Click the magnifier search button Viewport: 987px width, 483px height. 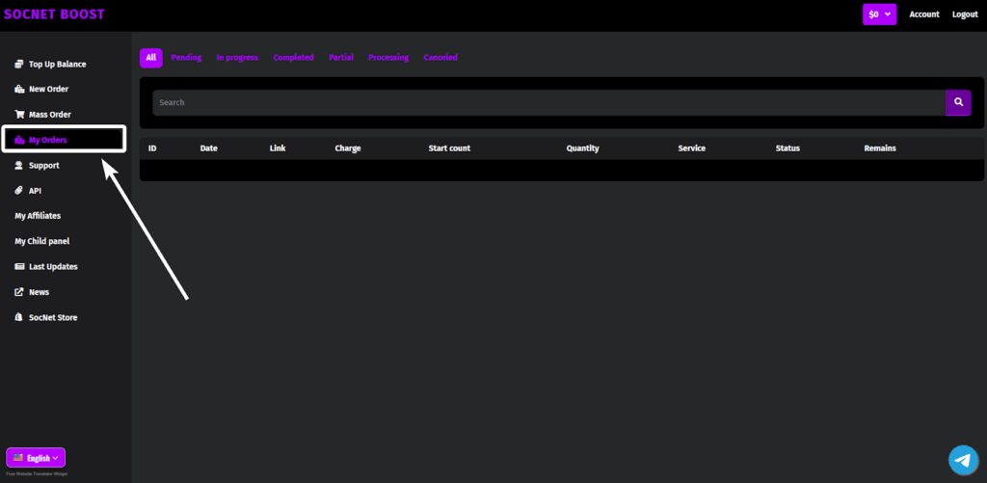coord(958,102)
